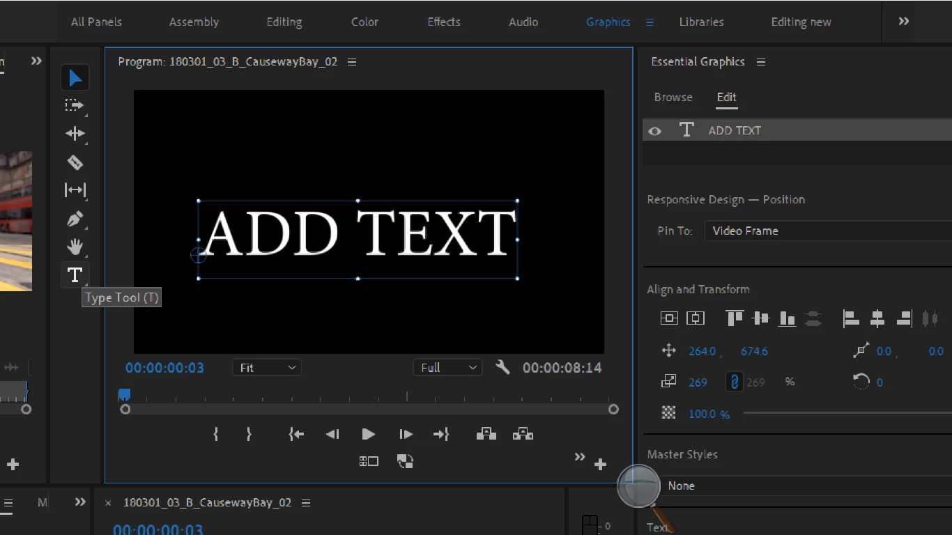The image size is (952, 535).
Task: Align text vertical center in frame
Action: (x=669, y=318)
